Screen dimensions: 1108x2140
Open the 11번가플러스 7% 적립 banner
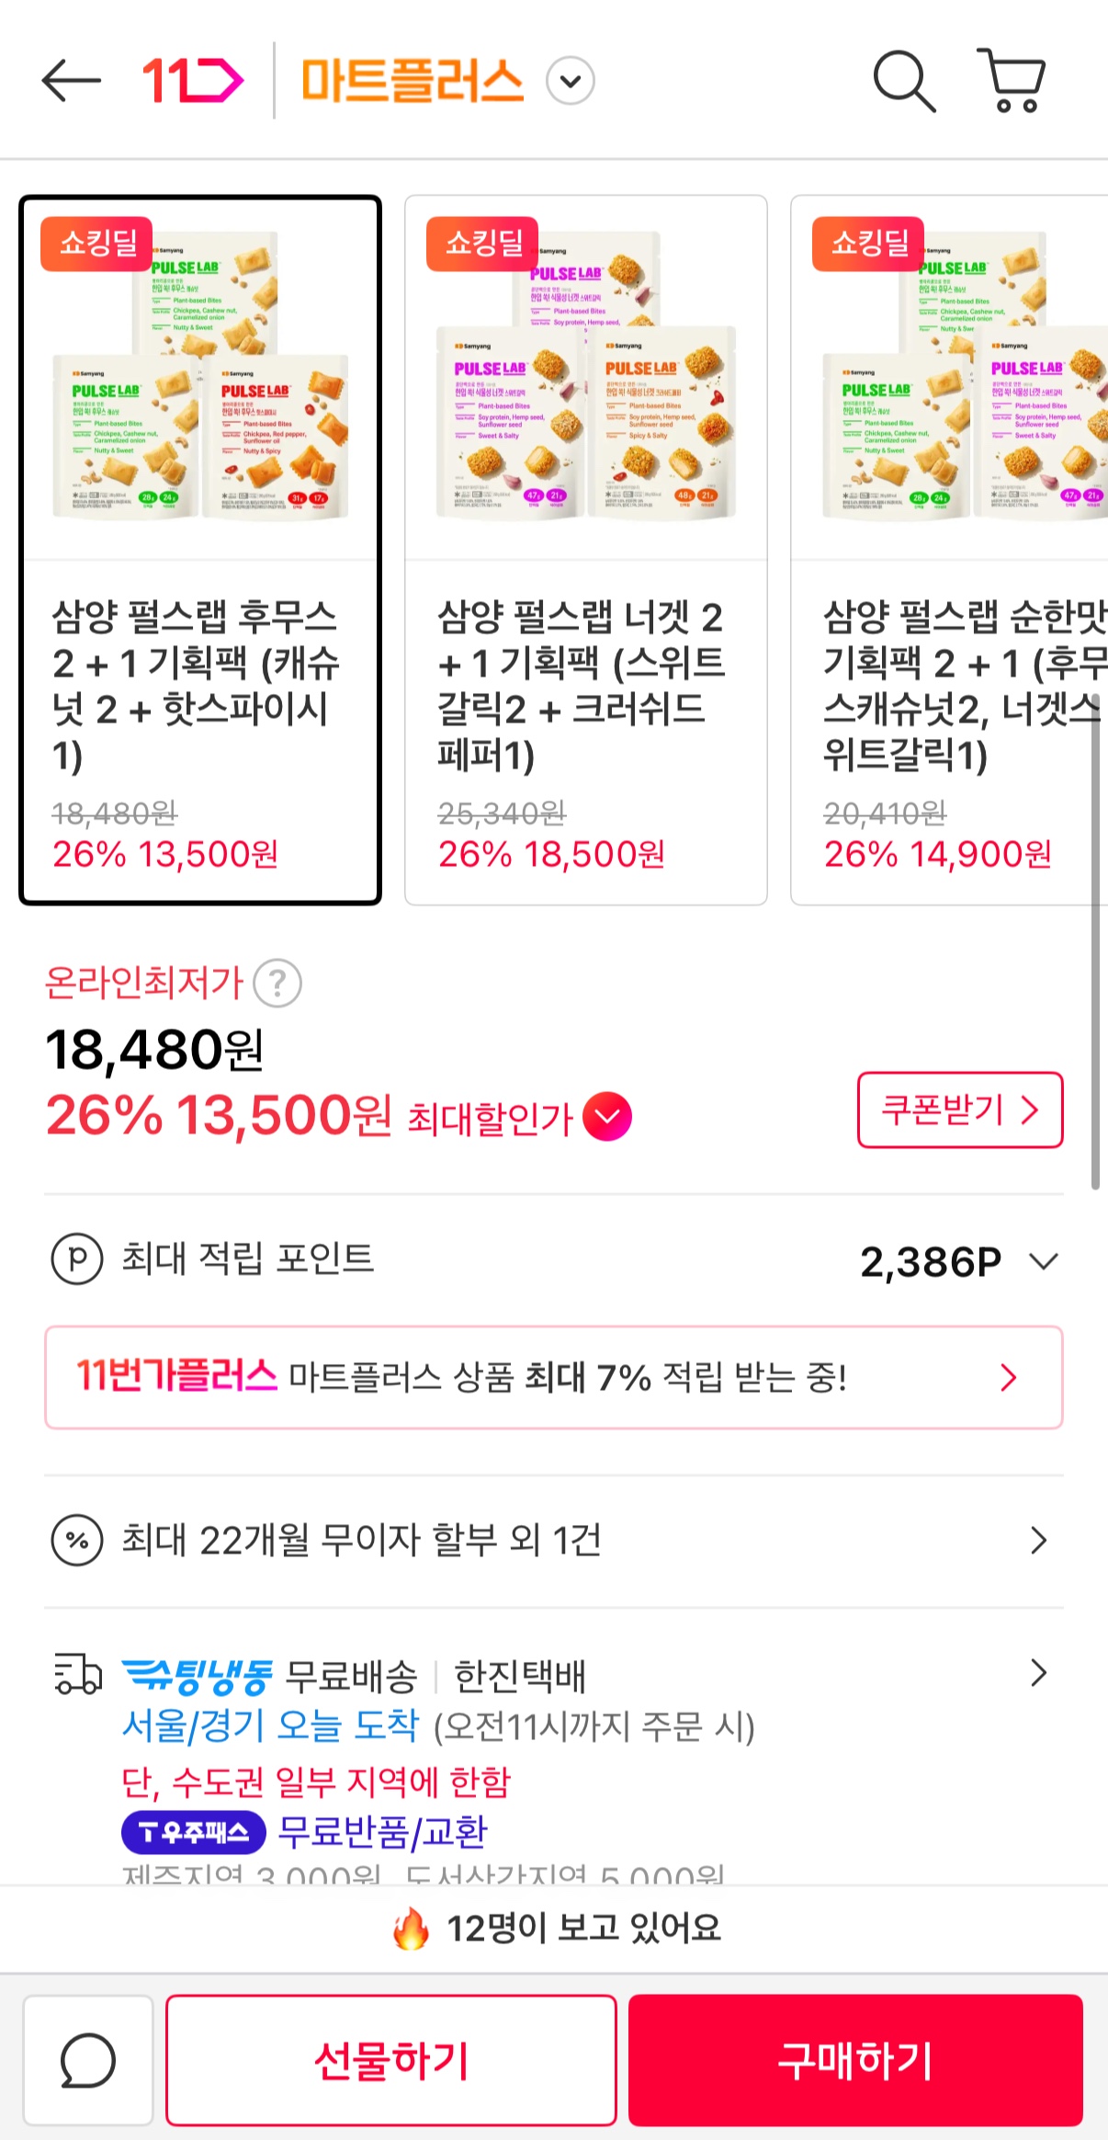point(553,1377)
